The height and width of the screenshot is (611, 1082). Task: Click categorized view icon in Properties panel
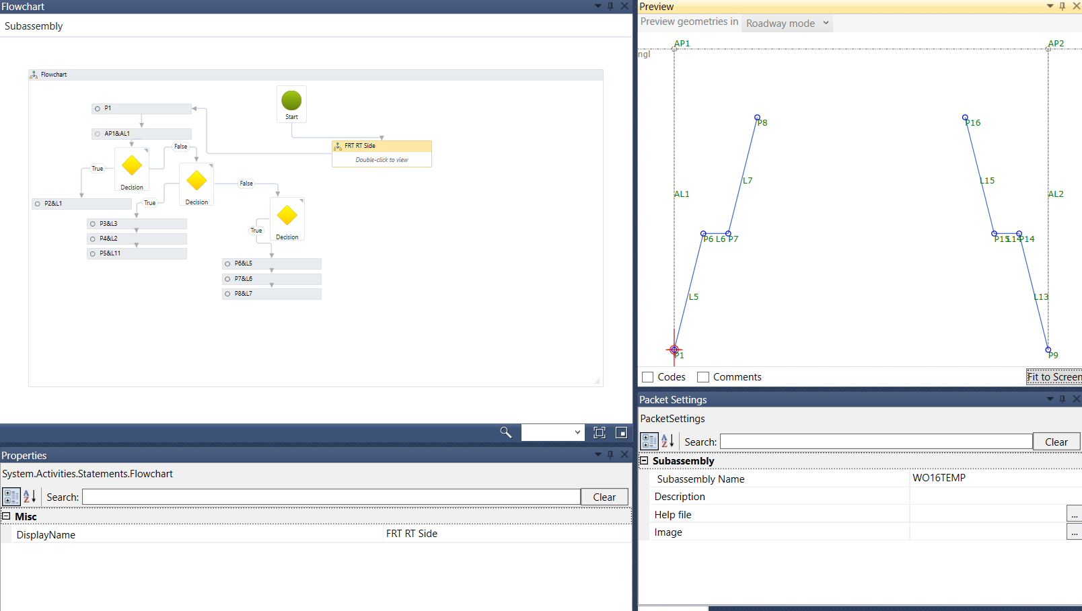click(11, 497)
